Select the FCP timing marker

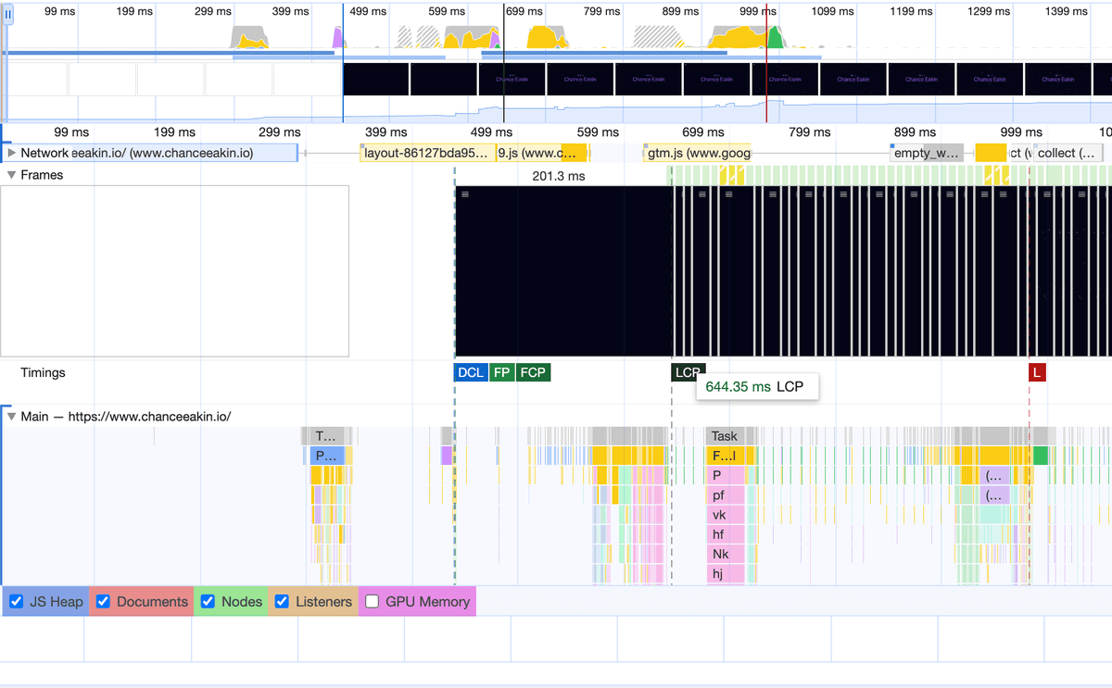(x=534, y=372)
